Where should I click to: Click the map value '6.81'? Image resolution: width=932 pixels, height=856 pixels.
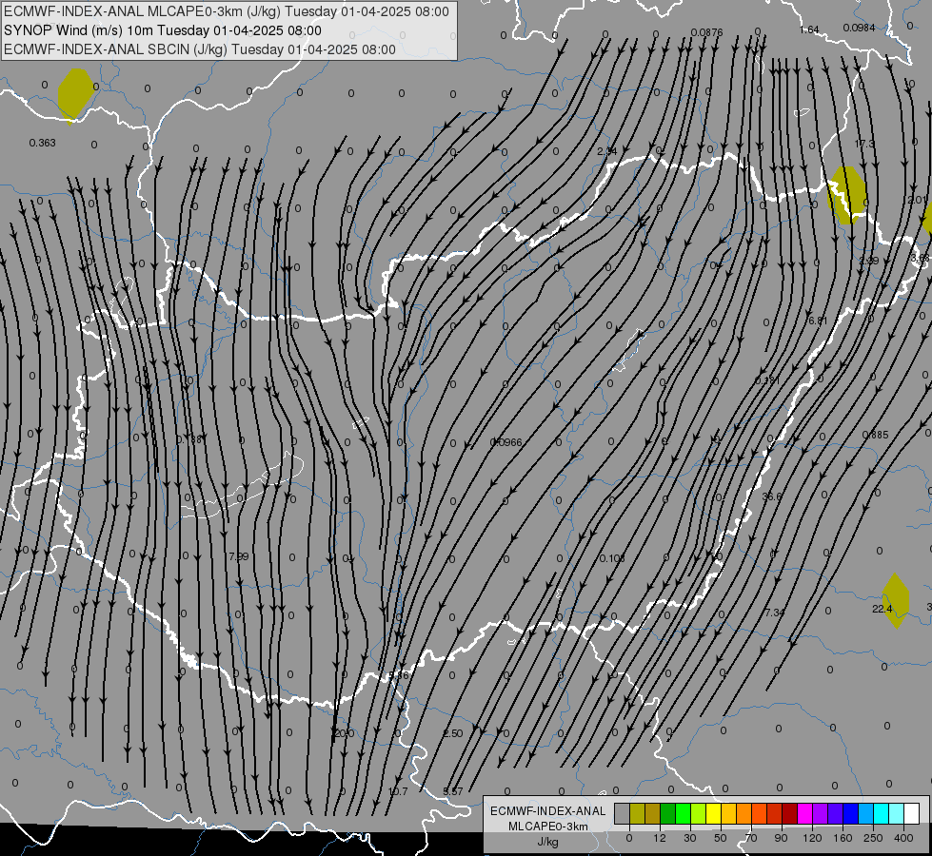818,321
